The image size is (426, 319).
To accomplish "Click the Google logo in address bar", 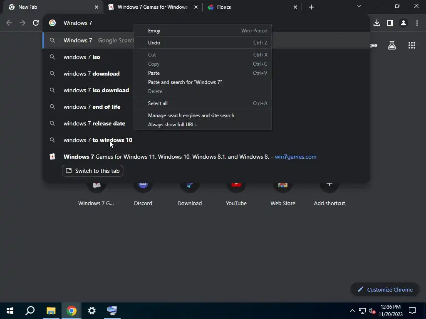I will [x=52, y=23].
